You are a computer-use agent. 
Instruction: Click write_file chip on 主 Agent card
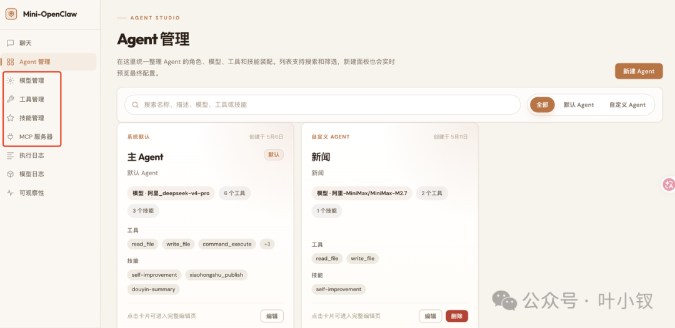(178, 244)
